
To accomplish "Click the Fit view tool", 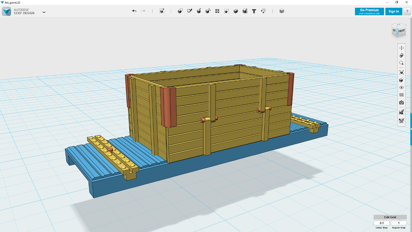I will coord(401,72).
